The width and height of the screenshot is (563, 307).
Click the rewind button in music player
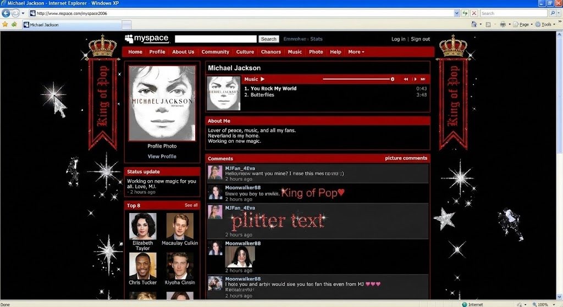(406, 79)
